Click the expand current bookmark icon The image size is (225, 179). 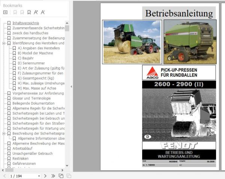point(15,12)
